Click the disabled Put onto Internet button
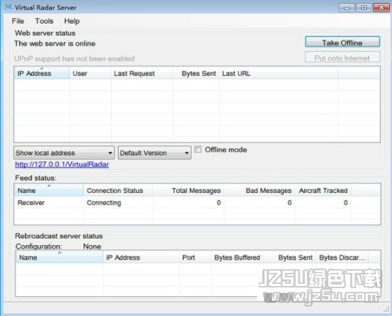This screenshot has width=392, height=316. tap(342, 58)
